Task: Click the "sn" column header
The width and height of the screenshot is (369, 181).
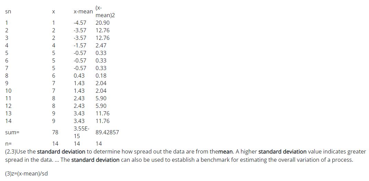Action: (8, 12)
